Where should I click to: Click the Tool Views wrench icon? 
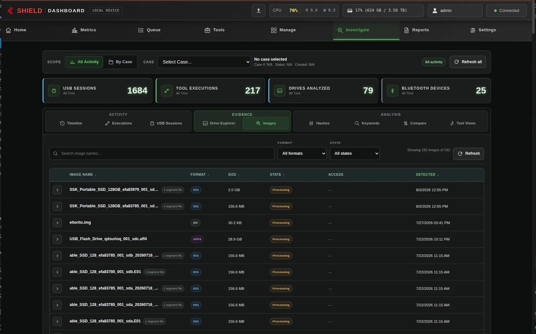452,123
